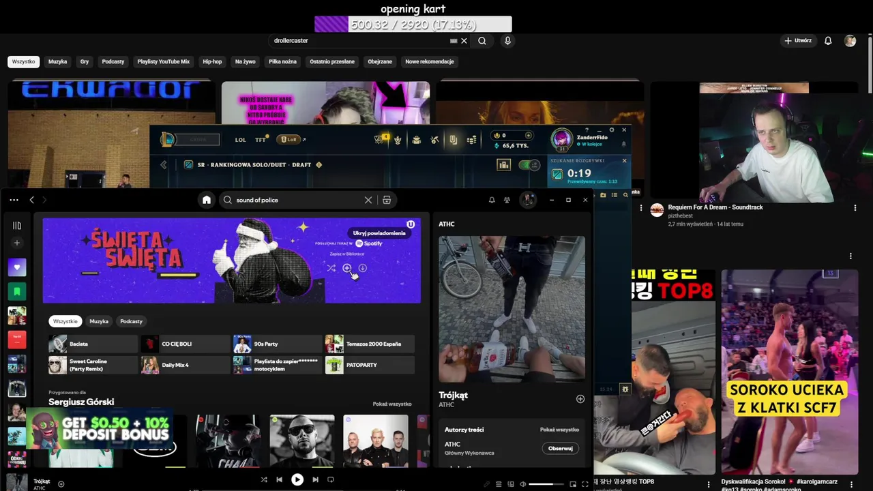Mute Spotify with the speaker icon
The image size is (873, 491).
tap(523, 484)
